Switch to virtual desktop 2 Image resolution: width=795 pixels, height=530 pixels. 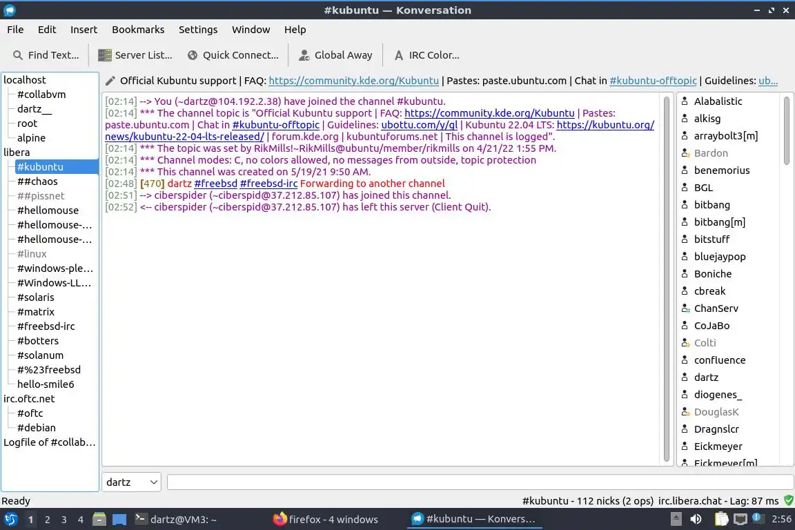tap(47, 520)
